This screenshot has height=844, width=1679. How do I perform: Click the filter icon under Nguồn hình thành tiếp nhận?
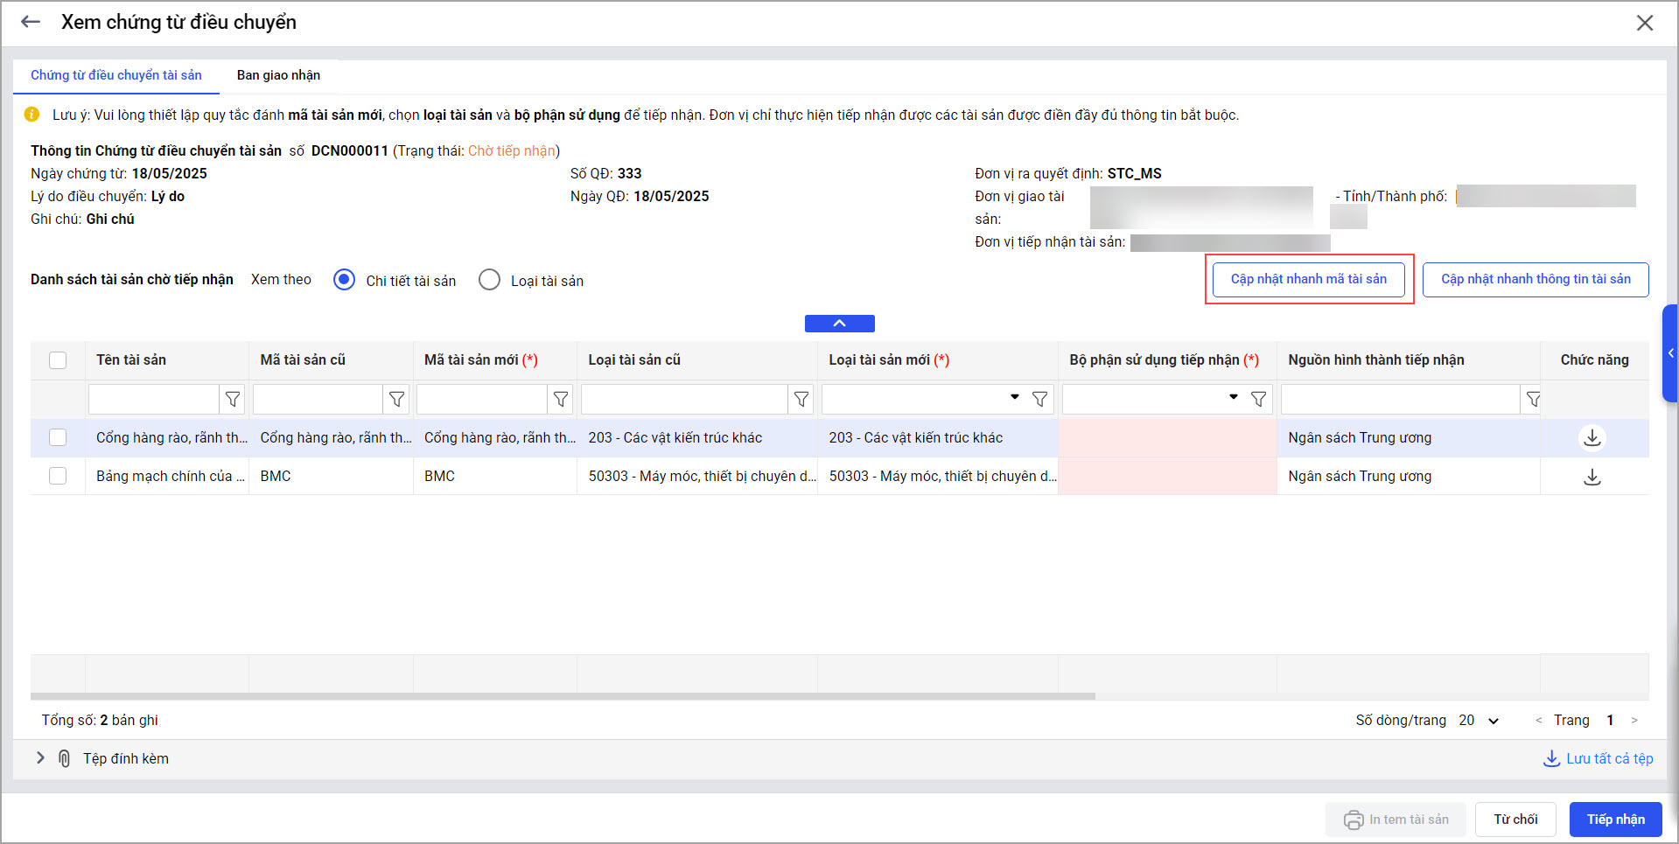pyautogui.click(x=1533, y=400)
